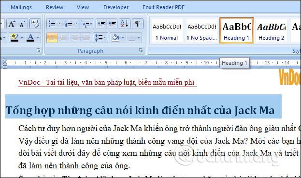
Task: Click the Bullets list icon
Action: pos(52,24)
